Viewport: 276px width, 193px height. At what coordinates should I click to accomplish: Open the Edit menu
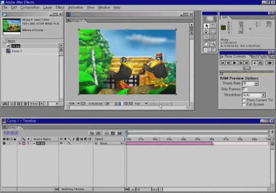(x=14, y=7)
